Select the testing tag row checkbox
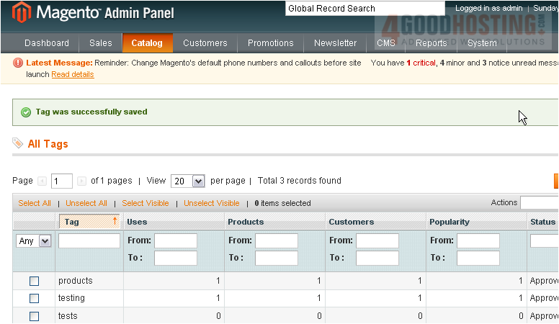559x324 pixels. point(34,299)
